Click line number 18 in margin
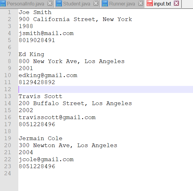Viewport: 193px width, 191px height. [8, 132]
